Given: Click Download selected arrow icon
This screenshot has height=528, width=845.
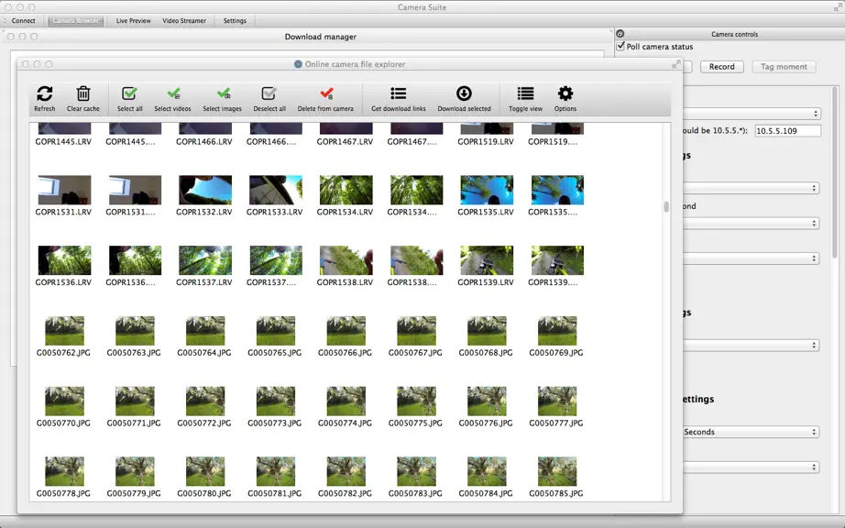Looking at the screenshot, I should click(464, 93).
